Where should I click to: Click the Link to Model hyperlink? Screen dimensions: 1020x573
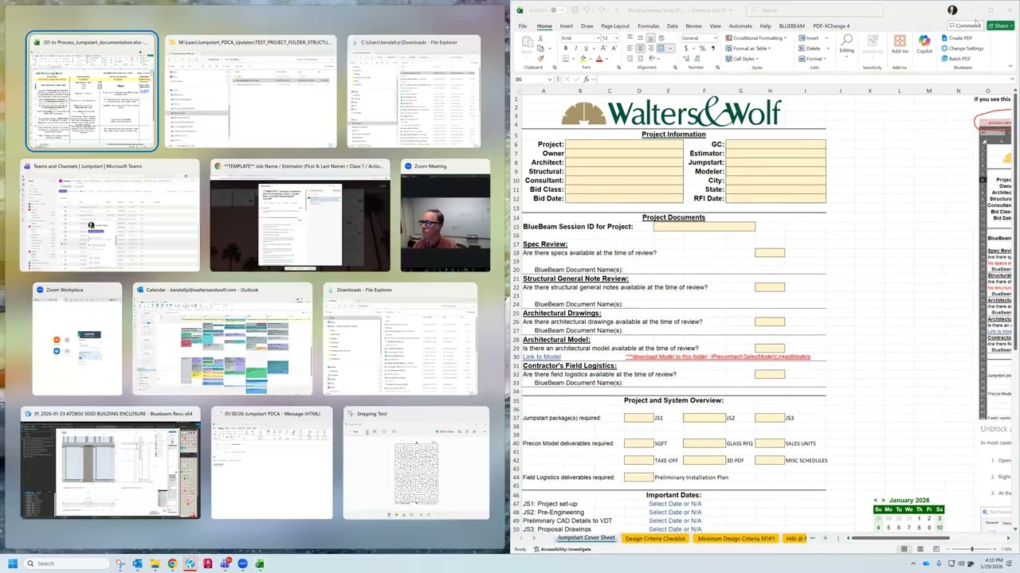tap(542, 357)
